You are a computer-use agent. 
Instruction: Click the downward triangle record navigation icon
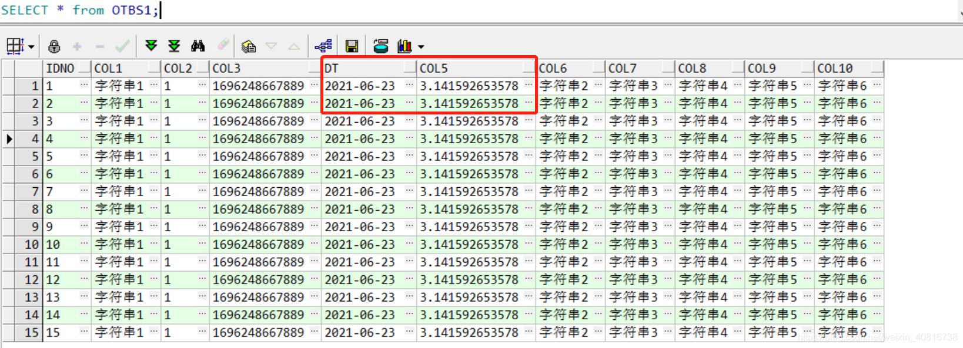coord(272,46)
